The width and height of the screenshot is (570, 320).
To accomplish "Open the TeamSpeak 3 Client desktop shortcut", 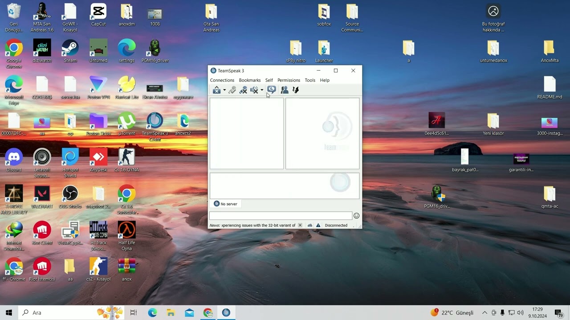I will coord(155,127).
